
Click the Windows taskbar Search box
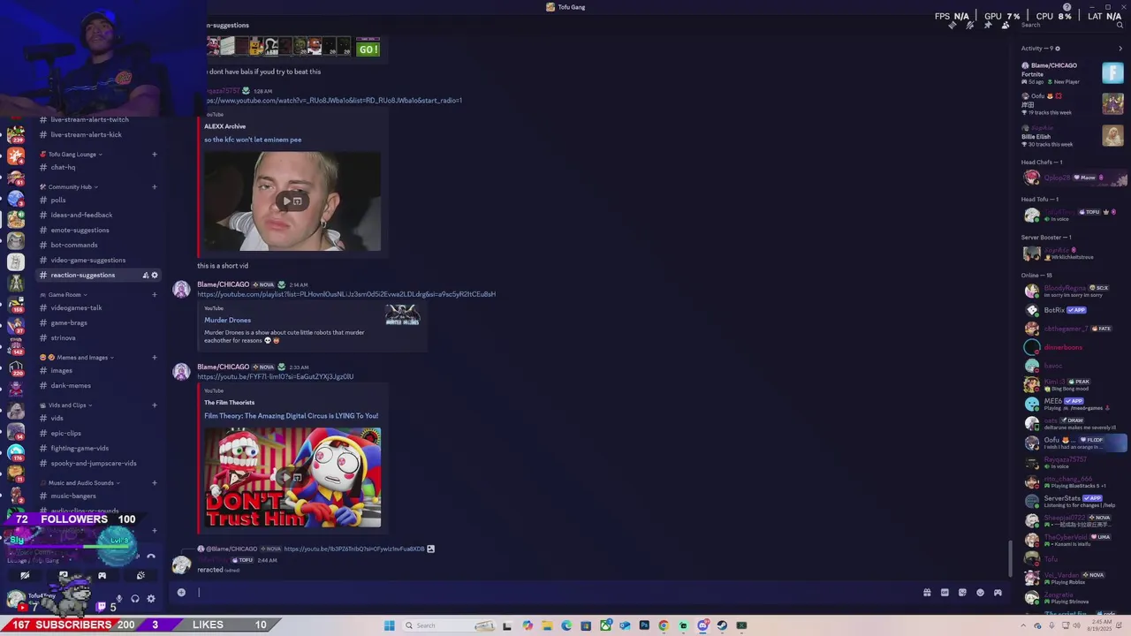[448, 625]
